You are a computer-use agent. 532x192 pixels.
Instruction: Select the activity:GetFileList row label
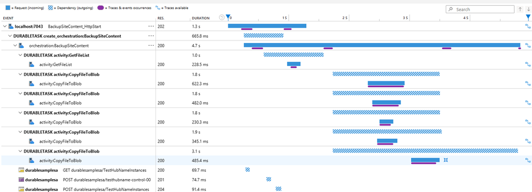[55, 64]
